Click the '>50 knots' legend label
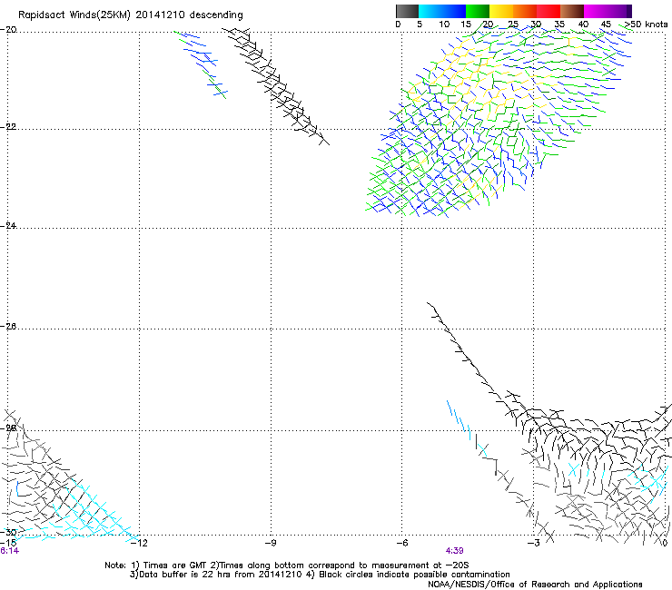Screen dimensions: 672x590 pos(646,25)
